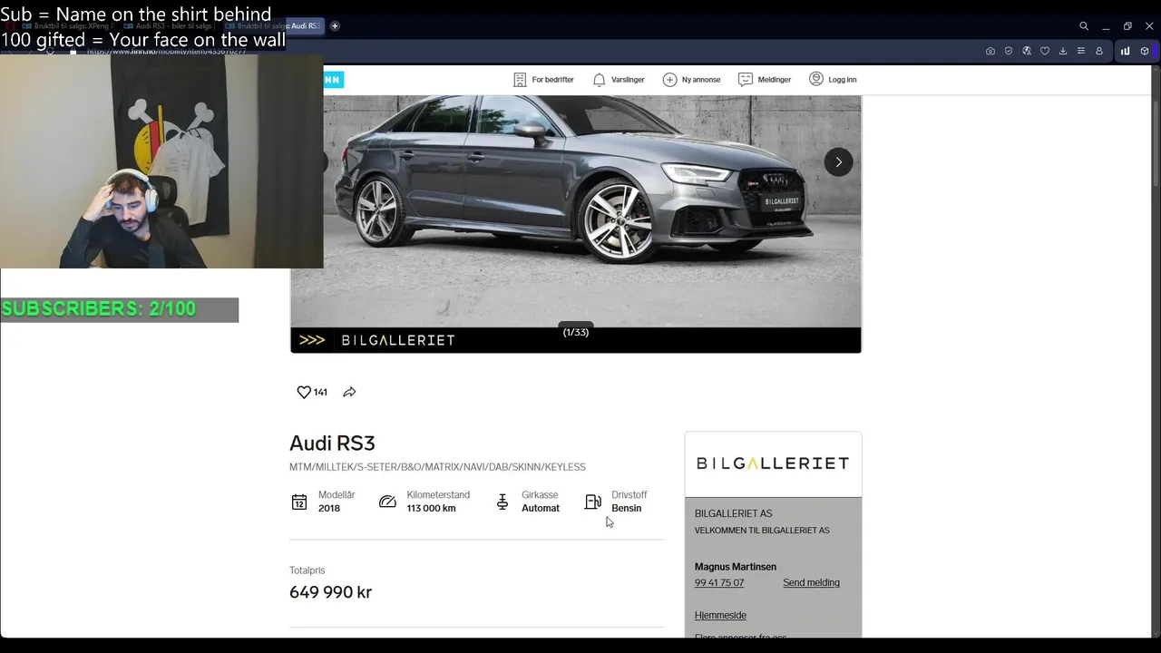The width and height of the screenshot is (1161, 653).
Task: Click the MTM/MILLTEK equipment subtitle text
Action: (437, 467)
